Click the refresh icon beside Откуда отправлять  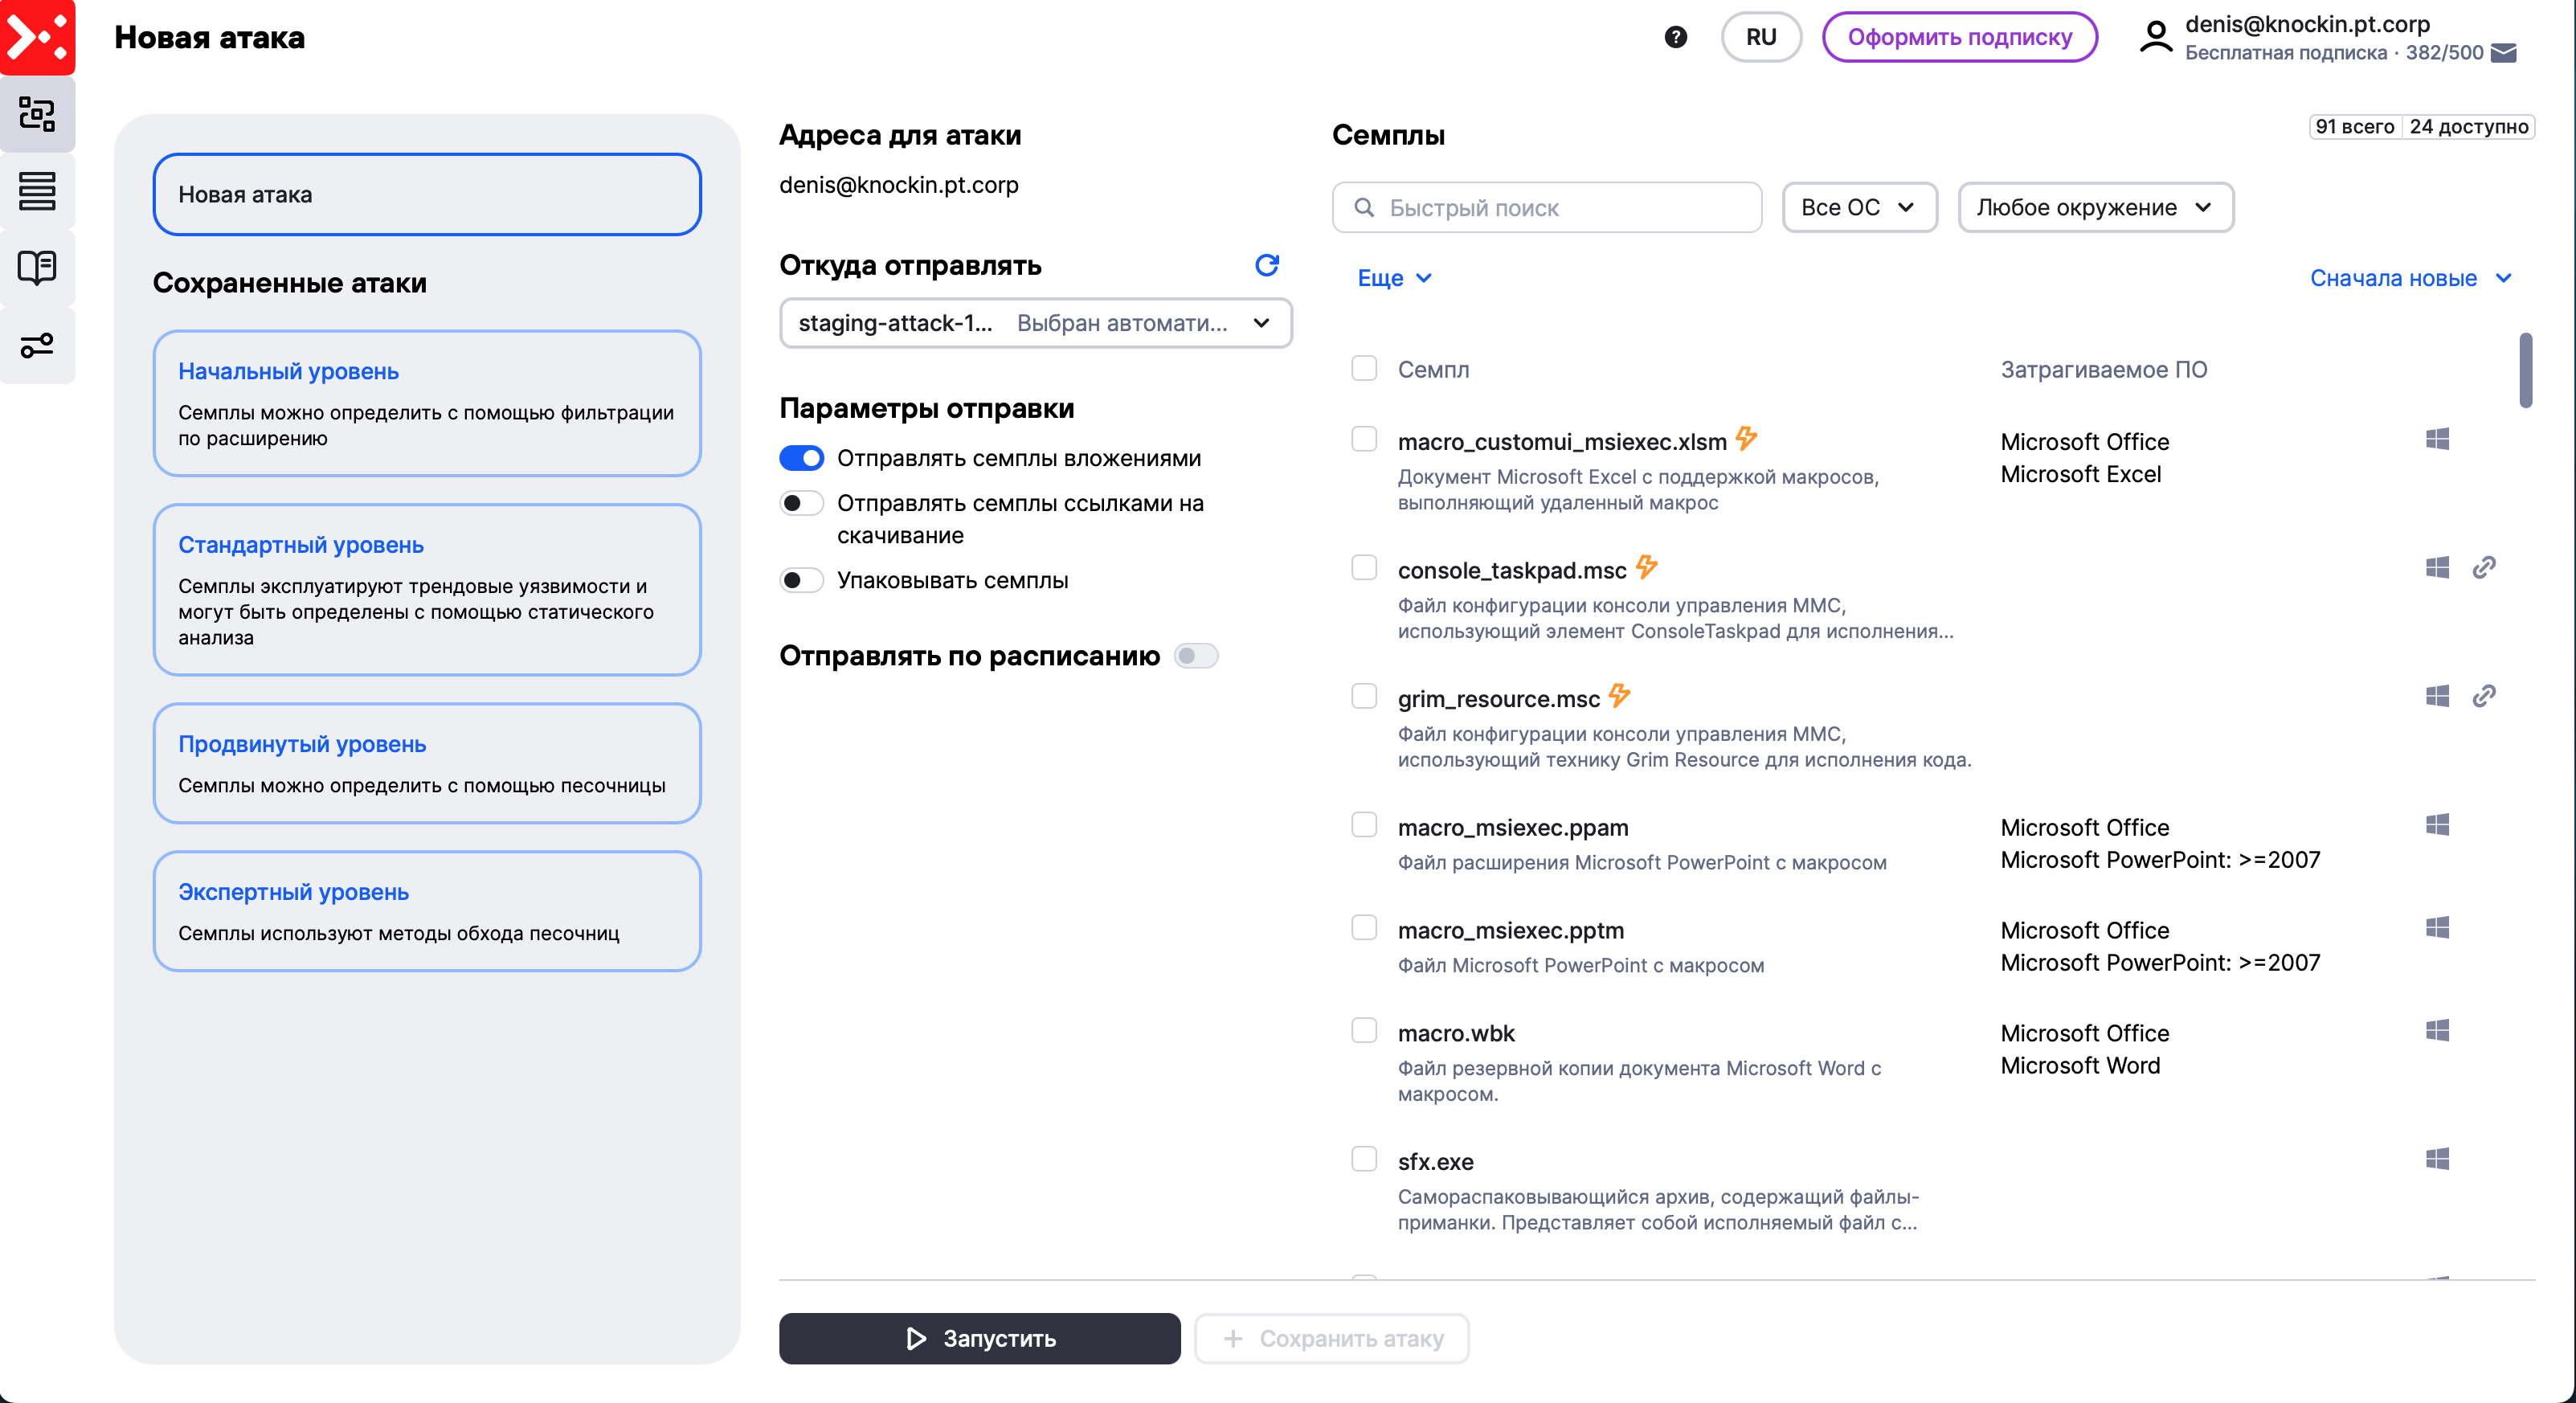pos(1266,265)
